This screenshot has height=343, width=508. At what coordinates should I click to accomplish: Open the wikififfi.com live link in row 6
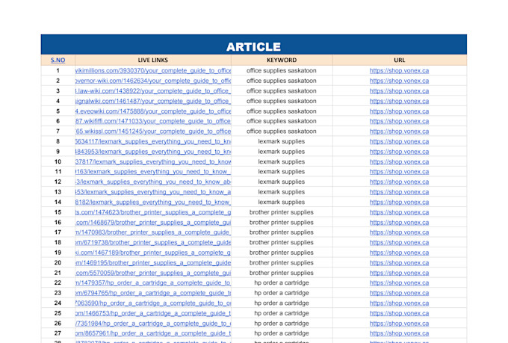[x=153, y=121]
